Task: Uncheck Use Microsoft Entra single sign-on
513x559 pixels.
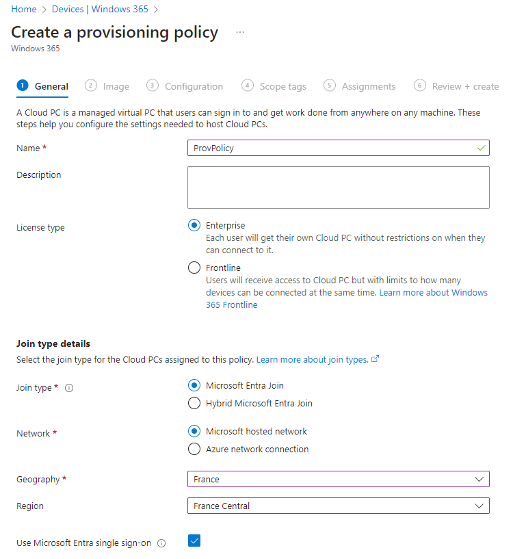Action: pos(194,541)
